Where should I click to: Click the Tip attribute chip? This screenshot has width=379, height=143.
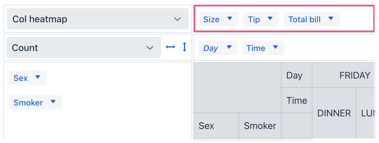tap(254, 19)
